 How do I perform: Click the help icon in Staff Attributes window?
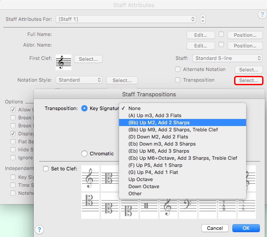[262, 15]
